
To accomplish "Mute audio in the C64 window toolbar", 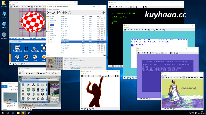I will [171, 53].
